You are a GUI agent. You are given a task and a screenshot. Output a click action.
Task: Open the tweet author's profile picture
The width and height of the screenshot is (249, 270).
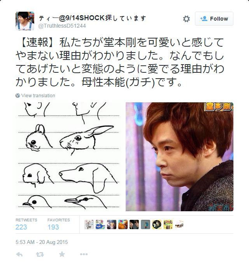[25, 21]
